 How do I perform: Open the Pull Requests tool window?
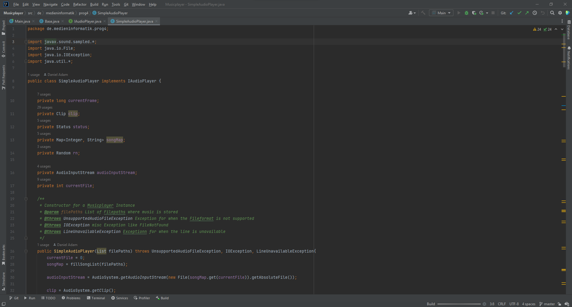(x=3, y=77)
